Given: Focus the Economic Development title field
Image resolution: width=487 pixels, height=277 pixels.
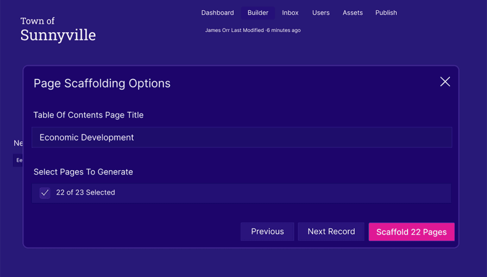Looking at the screenshot, I should click(242, 137).
